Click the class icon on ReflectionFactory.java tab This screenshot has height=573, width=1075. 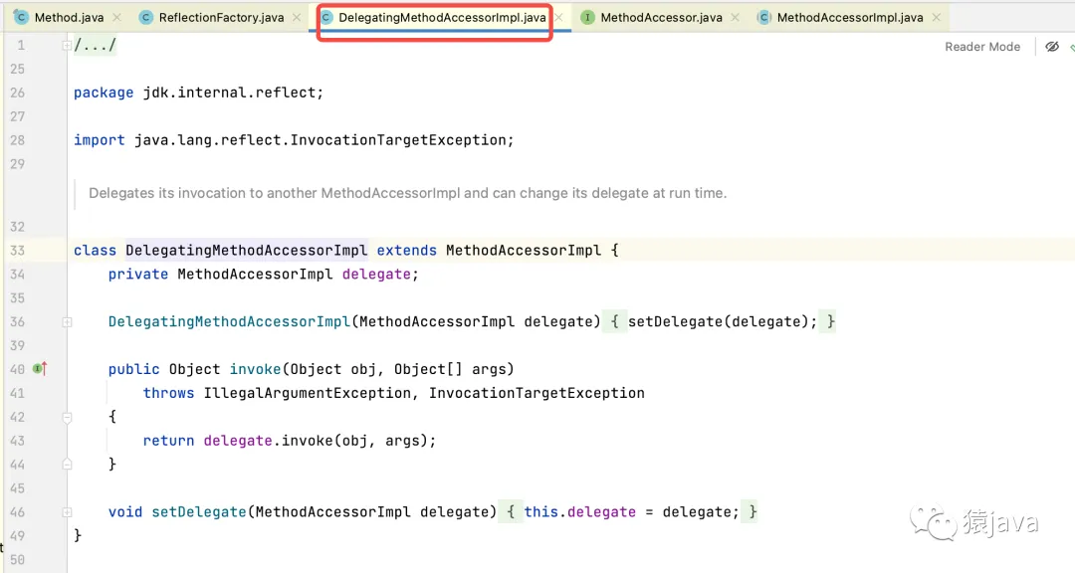coord(145,18)
